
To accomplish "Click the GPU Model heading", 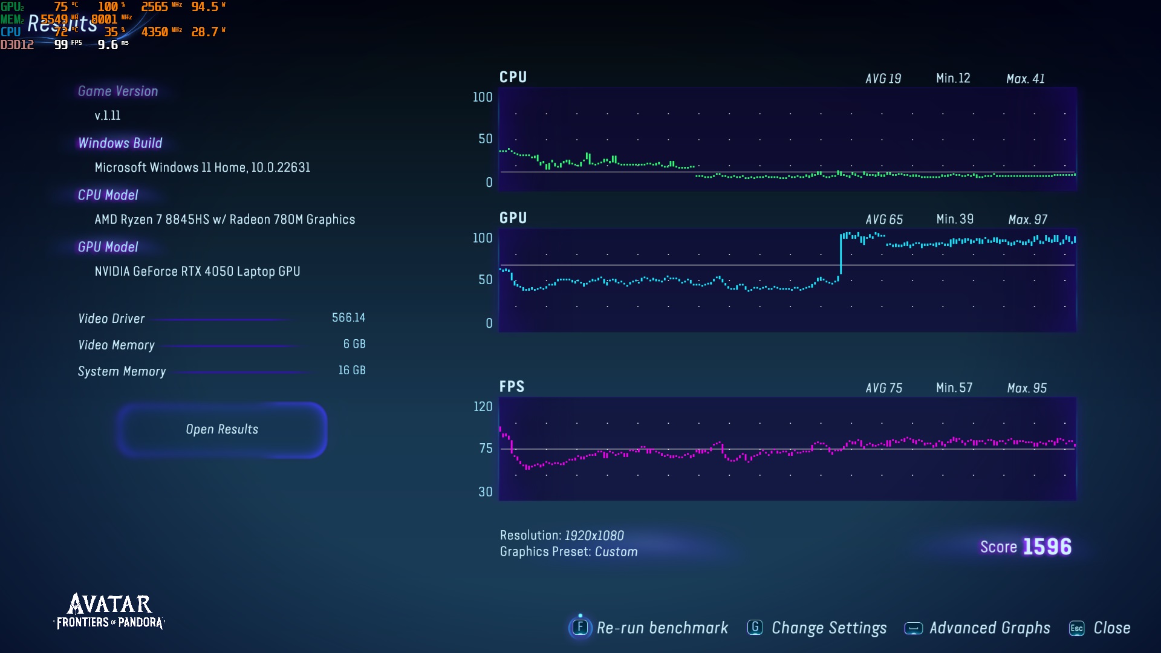I will click(x=108, y=247).
